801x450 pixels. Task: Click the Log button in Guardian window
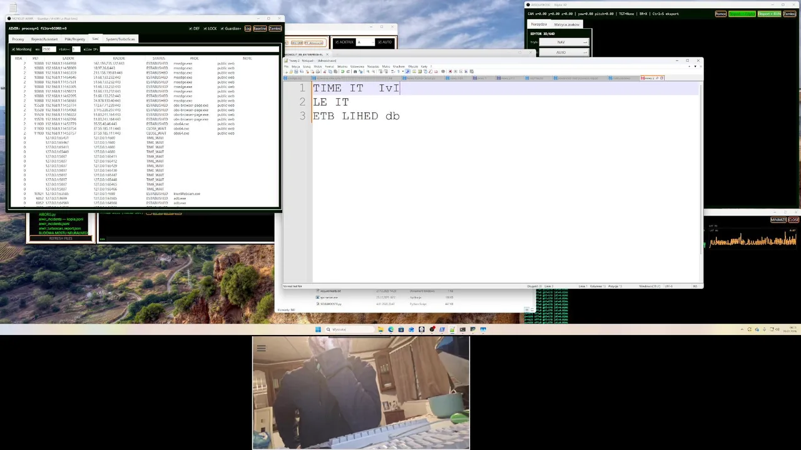248,28
